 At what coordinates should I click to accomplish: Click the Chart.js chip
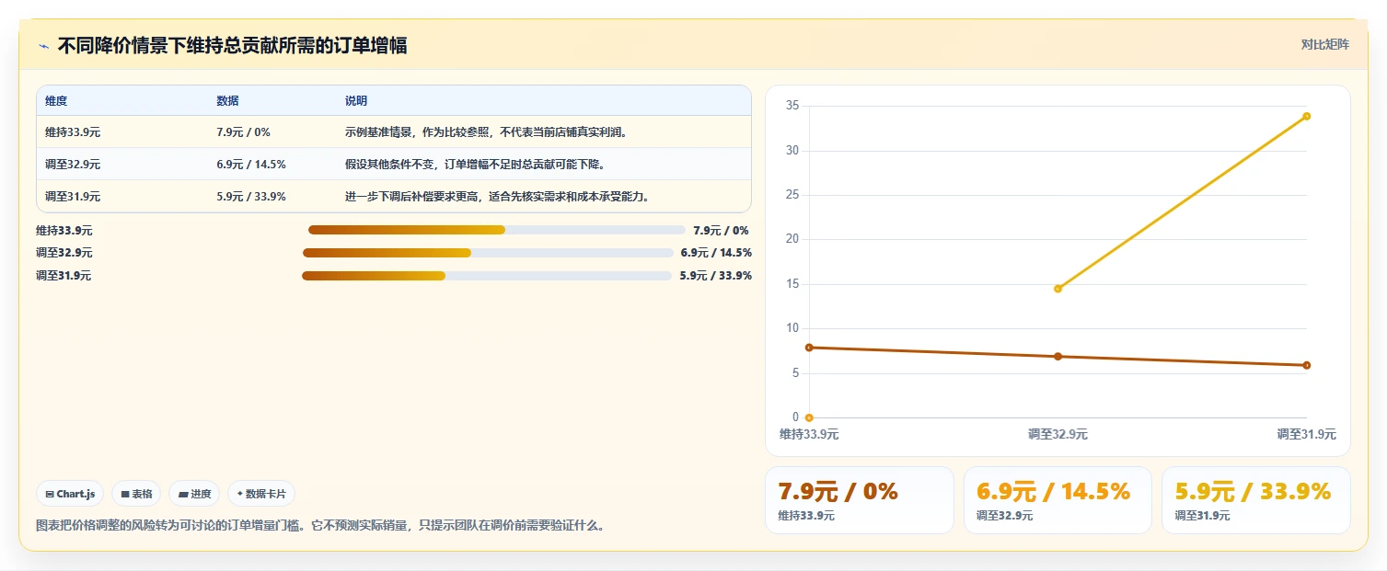tap(71, 494)
